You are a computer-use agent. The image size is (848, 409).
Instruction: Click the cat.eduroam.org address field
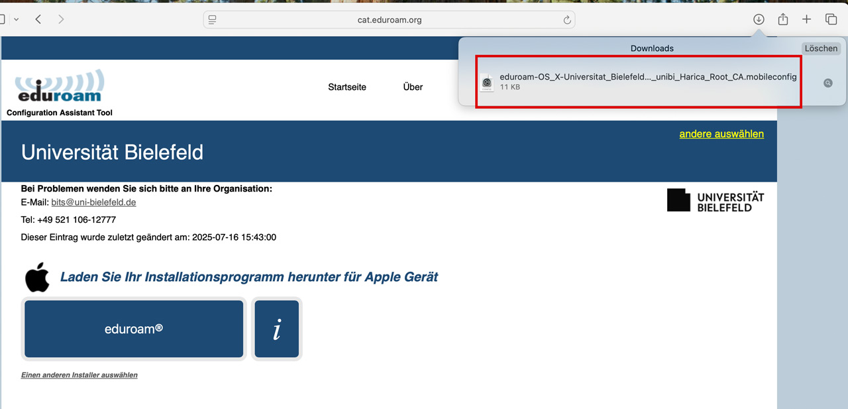point(390,20)
